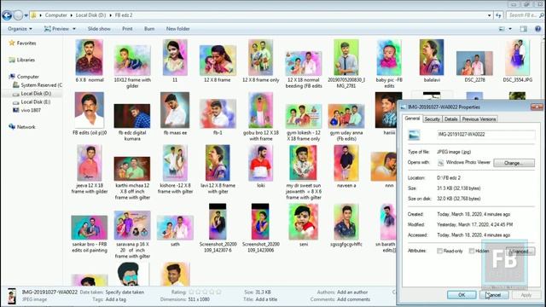
Task: Click Burn in the toolbar
Action: pyautogui.click(x=149, y=29)
